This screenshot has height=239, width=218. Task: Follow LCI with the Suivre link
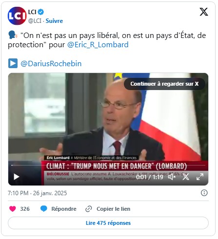click(54, 21)
